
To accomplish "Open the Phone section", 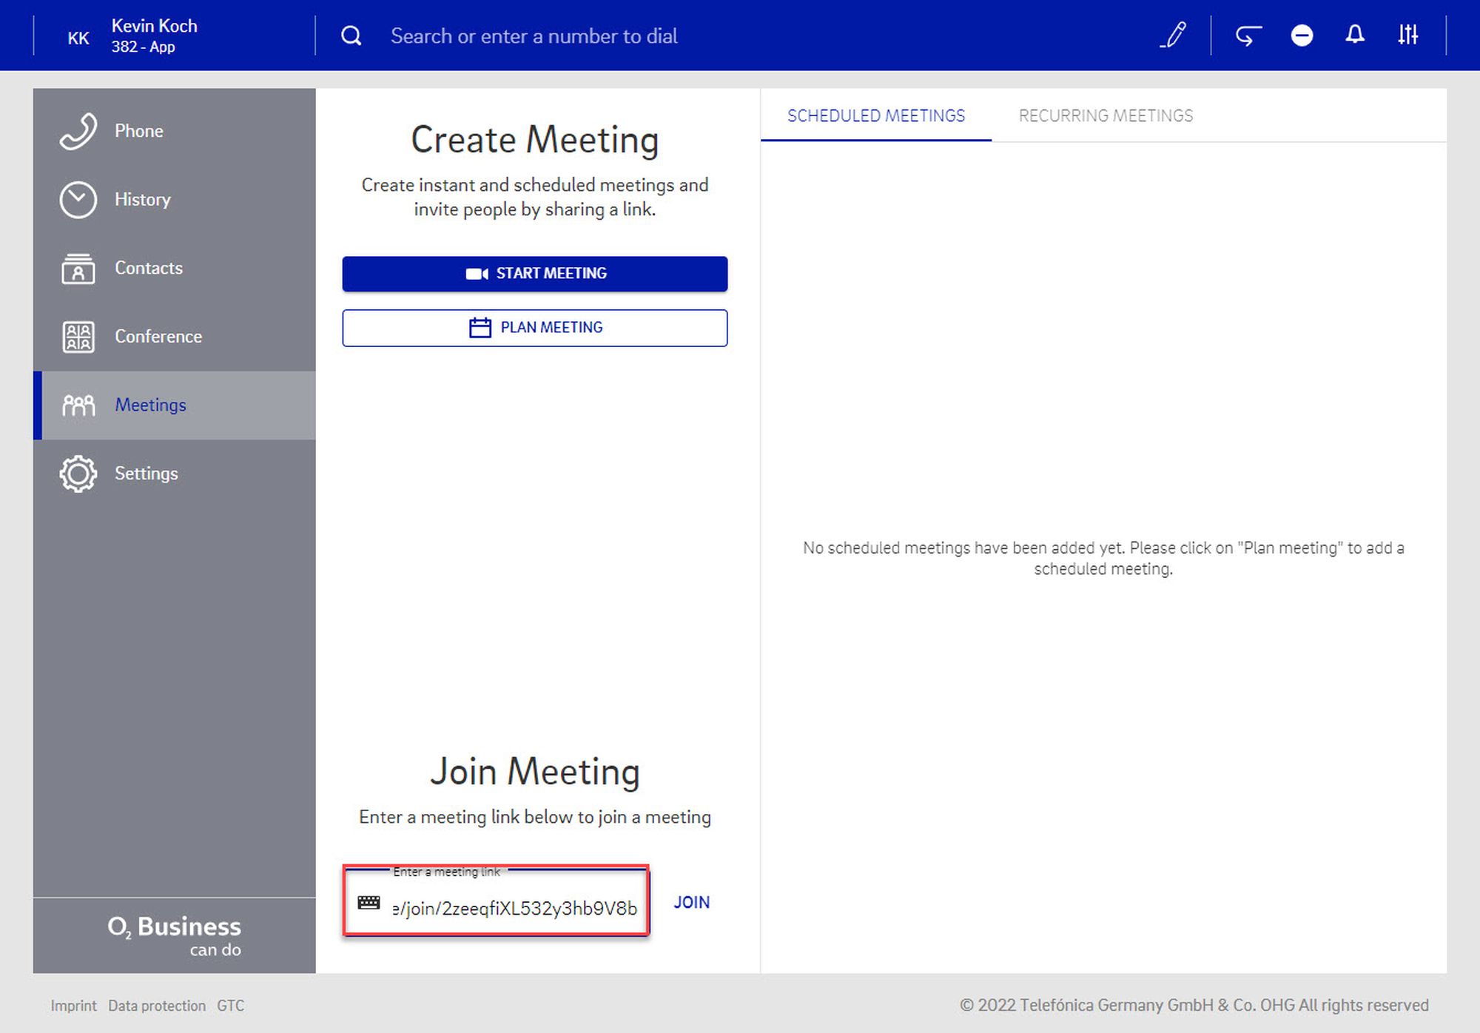I will tap(139, 131).
